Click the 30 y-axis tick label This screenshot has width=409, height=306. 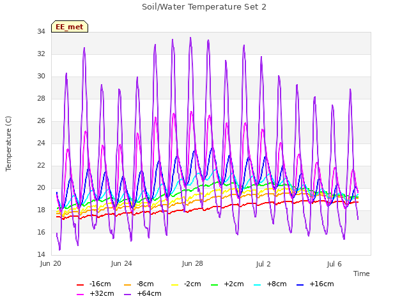tap(41, 76)
